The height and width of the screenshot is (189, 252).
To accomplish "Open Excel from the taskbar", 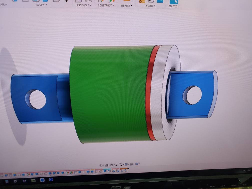I will coord(33,180).
